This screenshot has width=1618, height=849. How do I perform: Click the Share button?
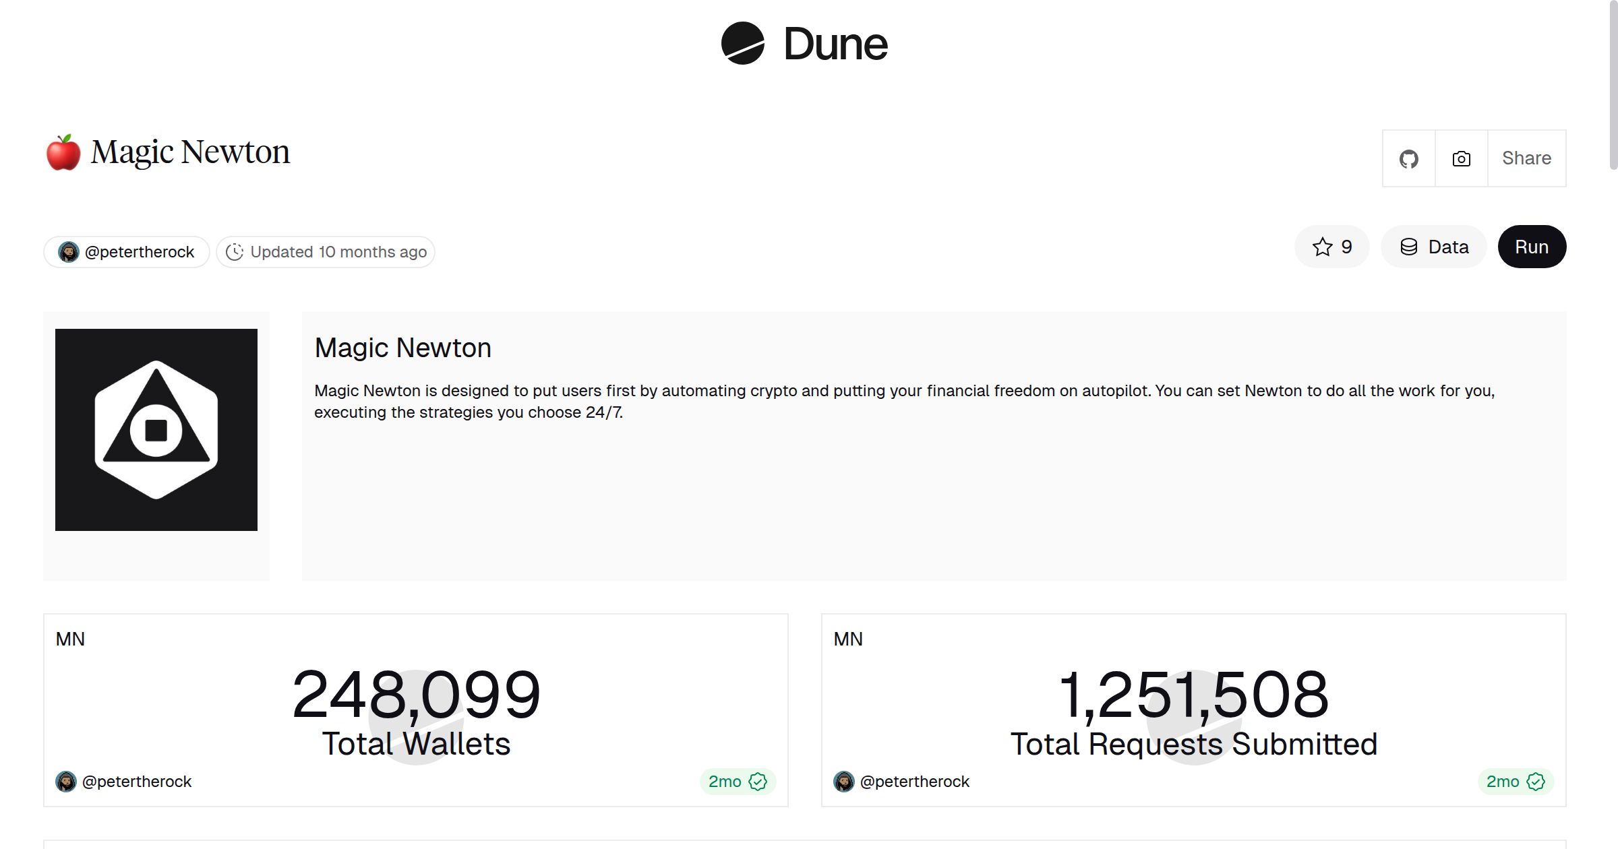(1526, 158)
